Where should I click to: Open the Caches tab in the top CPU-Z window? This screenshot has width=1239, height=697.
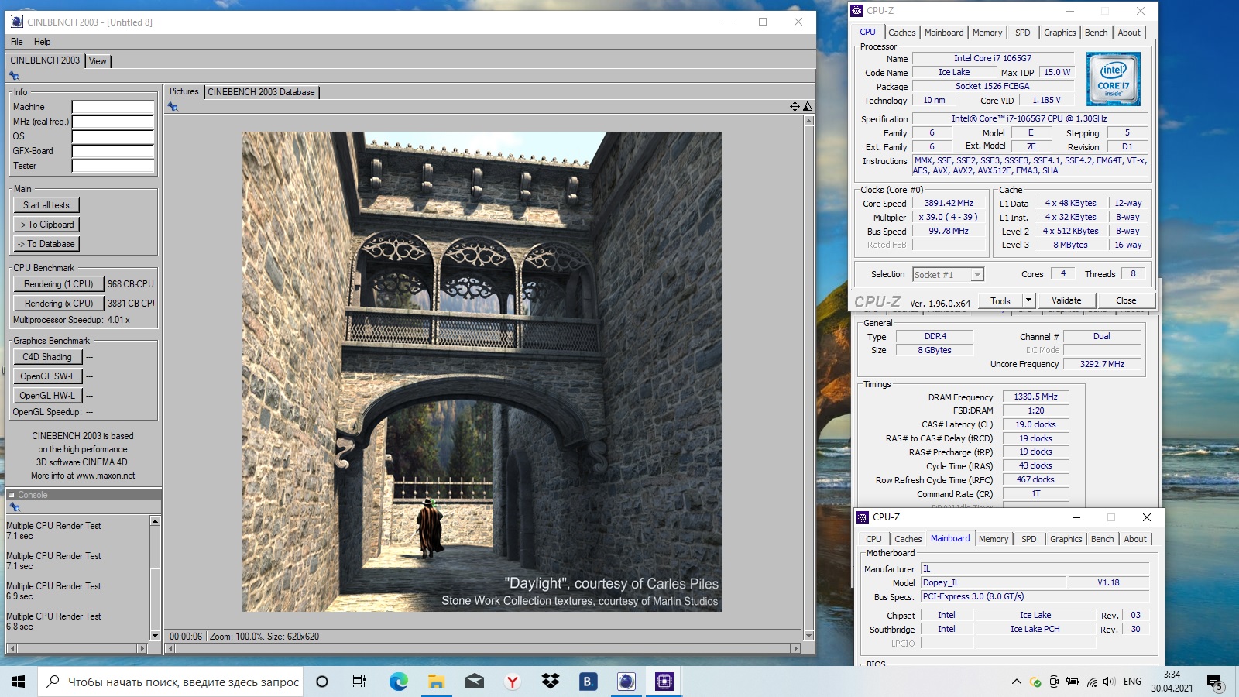pos(902,33)
